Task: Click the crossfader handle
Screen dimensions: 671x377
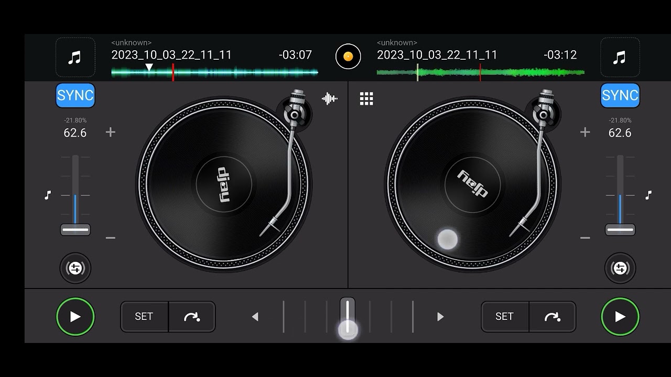Action: [348, 316]
